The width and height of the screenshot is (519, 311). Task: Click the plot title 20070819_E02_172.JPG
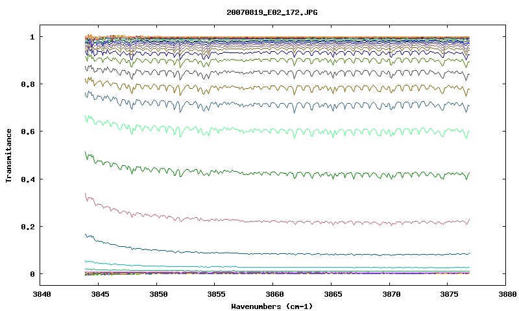pyautogui.click(x=272, y=12)
